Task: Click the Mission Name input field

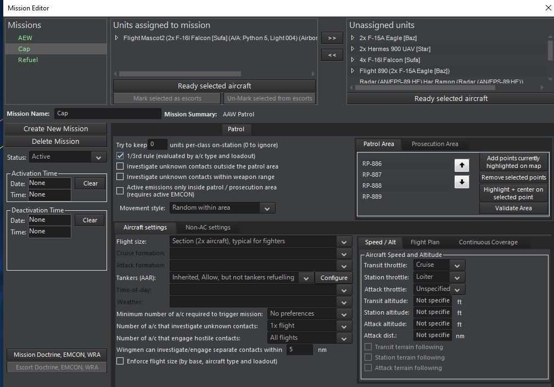Action: tap(108, 113)
